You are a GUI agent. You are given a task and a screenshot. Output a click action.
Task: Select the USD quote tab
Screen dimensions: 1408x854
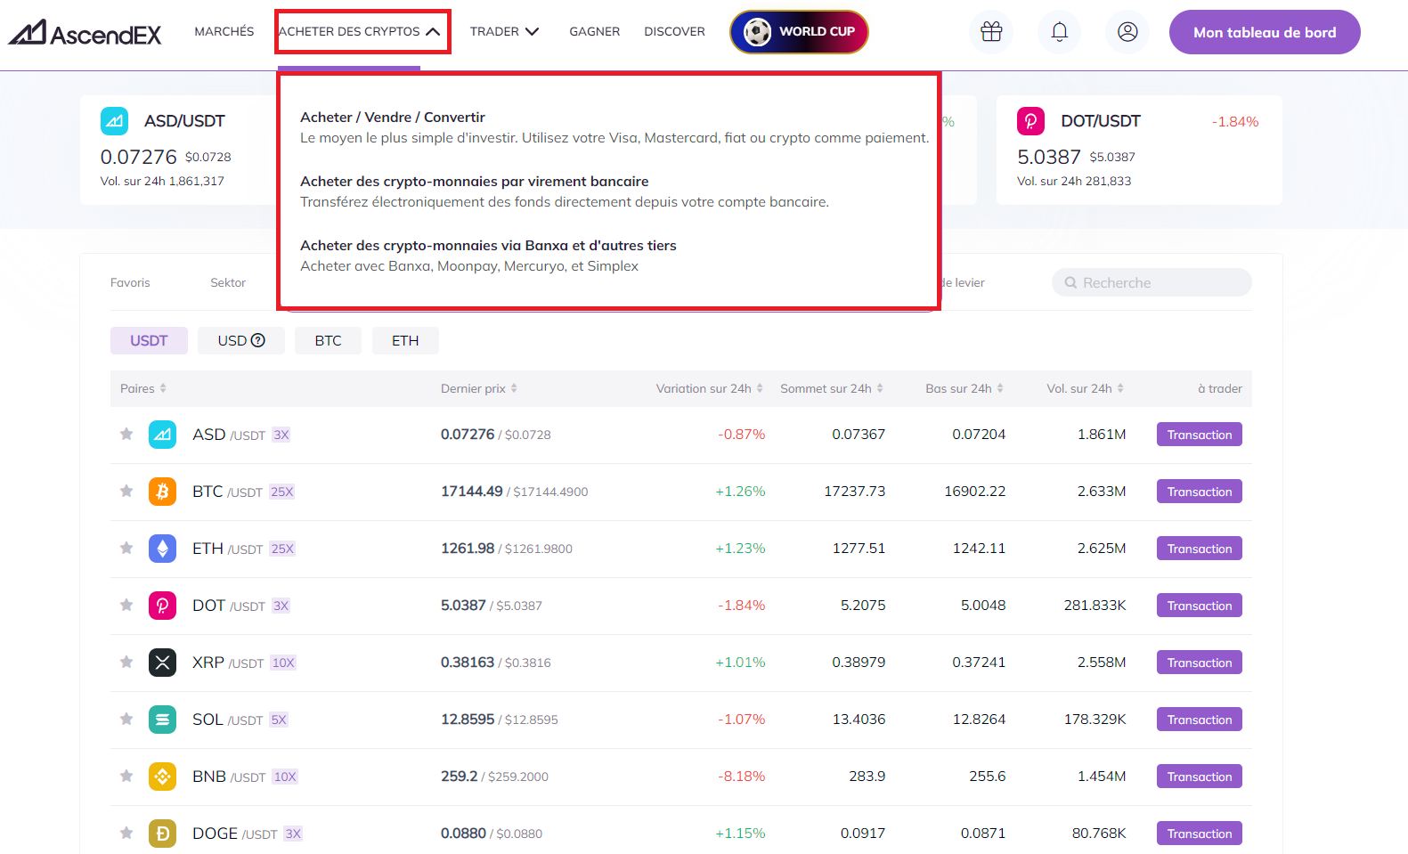point(241,340)
